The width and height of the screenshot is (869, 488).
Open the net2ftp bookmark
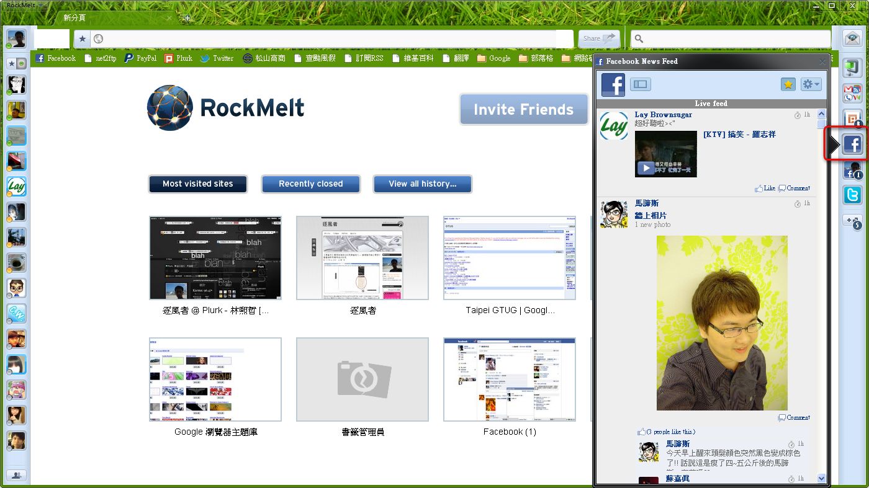click(x=100, y=58)
